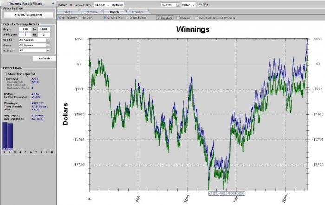The width and height of the screenshot is (325, 205).
Task: Click the Tourneys count value 2231
Action: [x=35, y=79]
